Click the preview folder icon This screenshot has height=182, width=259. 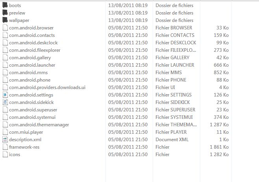(5, 13)
